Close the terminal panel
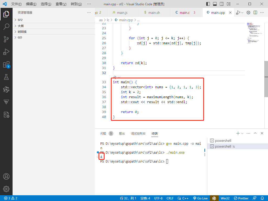The image size is (268, 201). pos(262,133)
